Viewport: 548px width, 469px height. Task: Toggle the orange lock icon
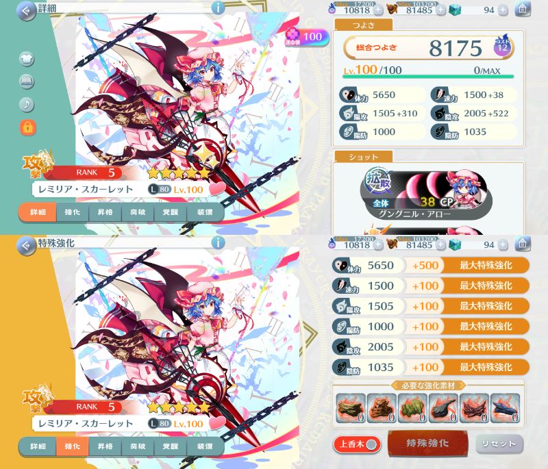[x=27, y=127]
